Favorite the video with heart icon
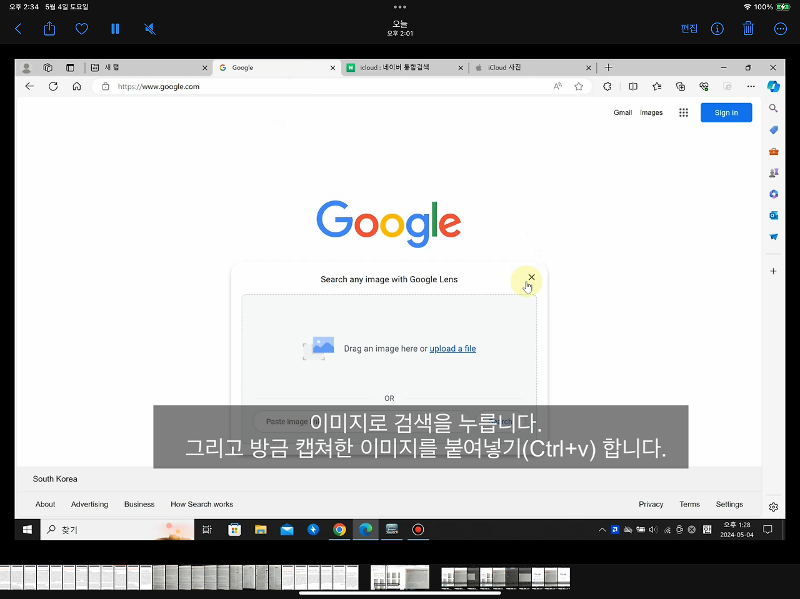The image size is (800, 599). click(82, 29)
